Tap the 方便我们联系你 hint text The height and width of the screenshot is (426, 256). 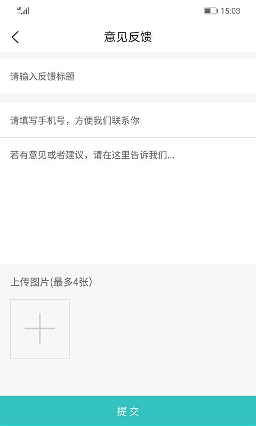coord(107,121)
